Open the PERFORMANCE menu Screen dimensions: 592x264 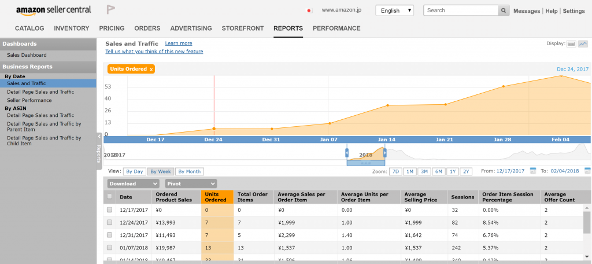[x=336, y=28]
